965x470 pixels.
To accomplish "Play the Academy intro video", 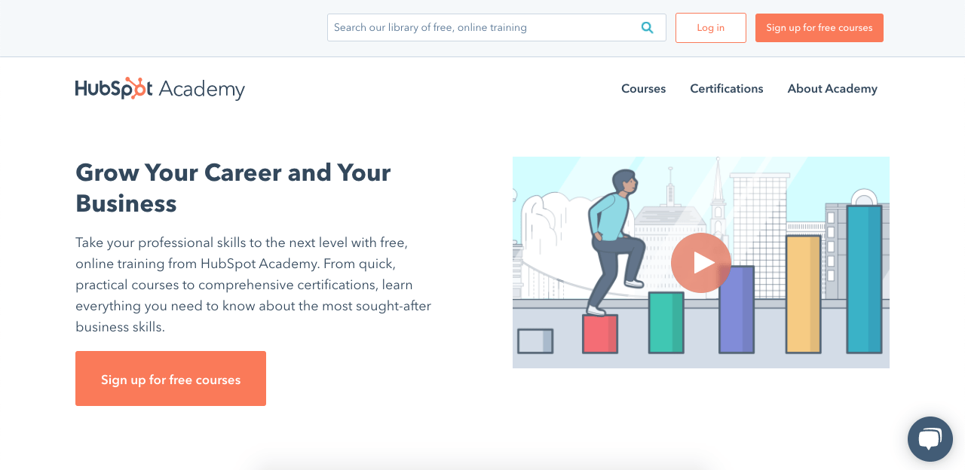I will [x=701, y=263].
